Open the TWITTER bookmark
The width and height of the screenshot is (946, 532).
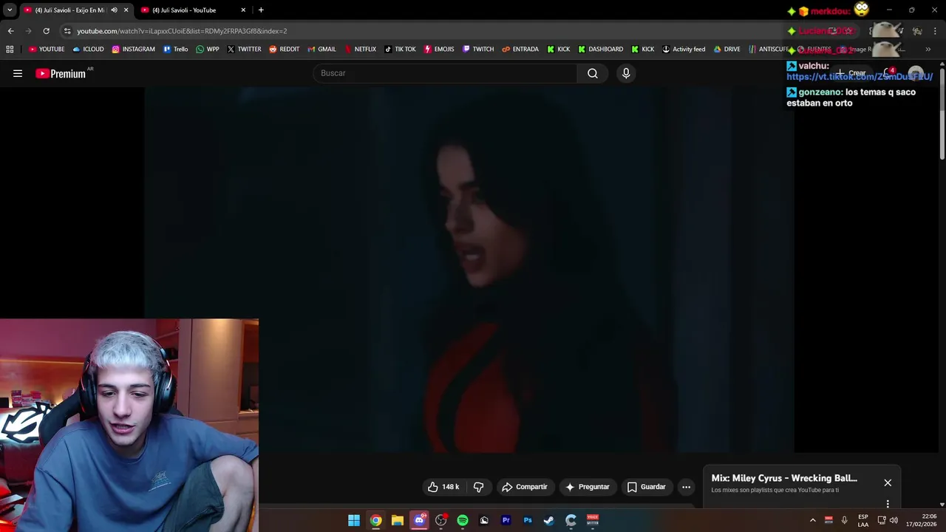pyautogui.click(x=244, y=50)
